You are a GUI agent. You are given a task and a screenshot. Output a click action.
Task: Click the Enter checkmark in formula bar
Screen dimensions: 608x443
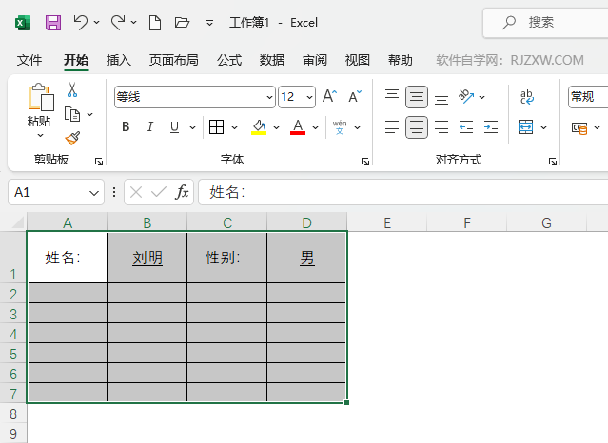click(159, 192)
